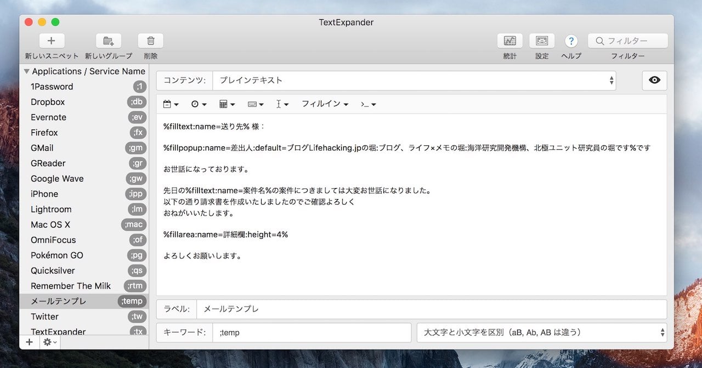702x368 pixels.
Task: Select the Google Wave snippet
Action: (x=84, y=179)
